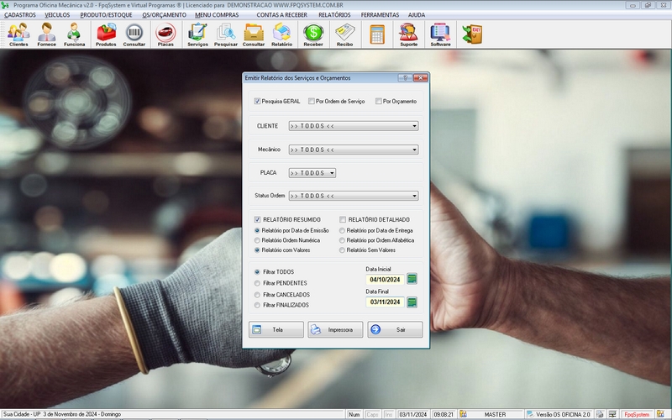Open calendar picker for Data Final

click(x=412, y=302)
